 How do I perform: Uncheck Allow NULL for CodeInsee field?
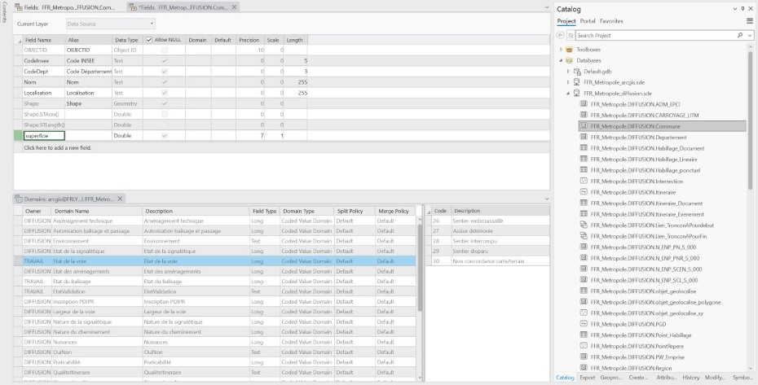pos(165,61)
